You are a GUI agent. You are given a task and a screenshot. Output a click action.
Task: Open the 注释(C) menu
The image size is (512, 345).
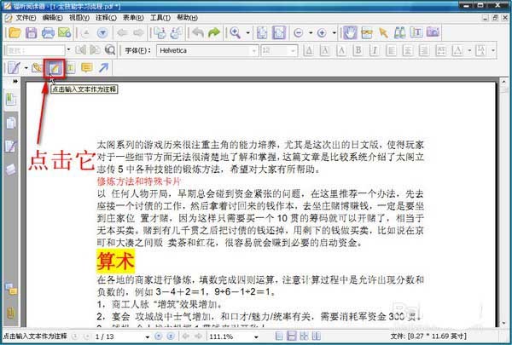pos(106,18)
